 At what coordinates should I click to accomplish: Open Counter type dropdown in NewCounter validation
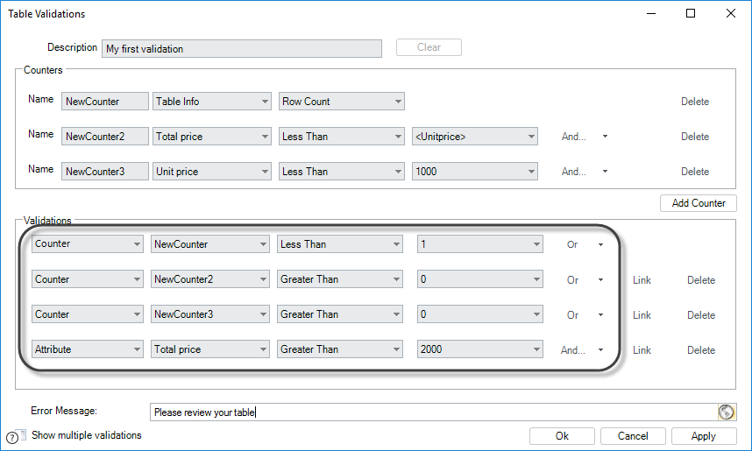tap(88, 243)
